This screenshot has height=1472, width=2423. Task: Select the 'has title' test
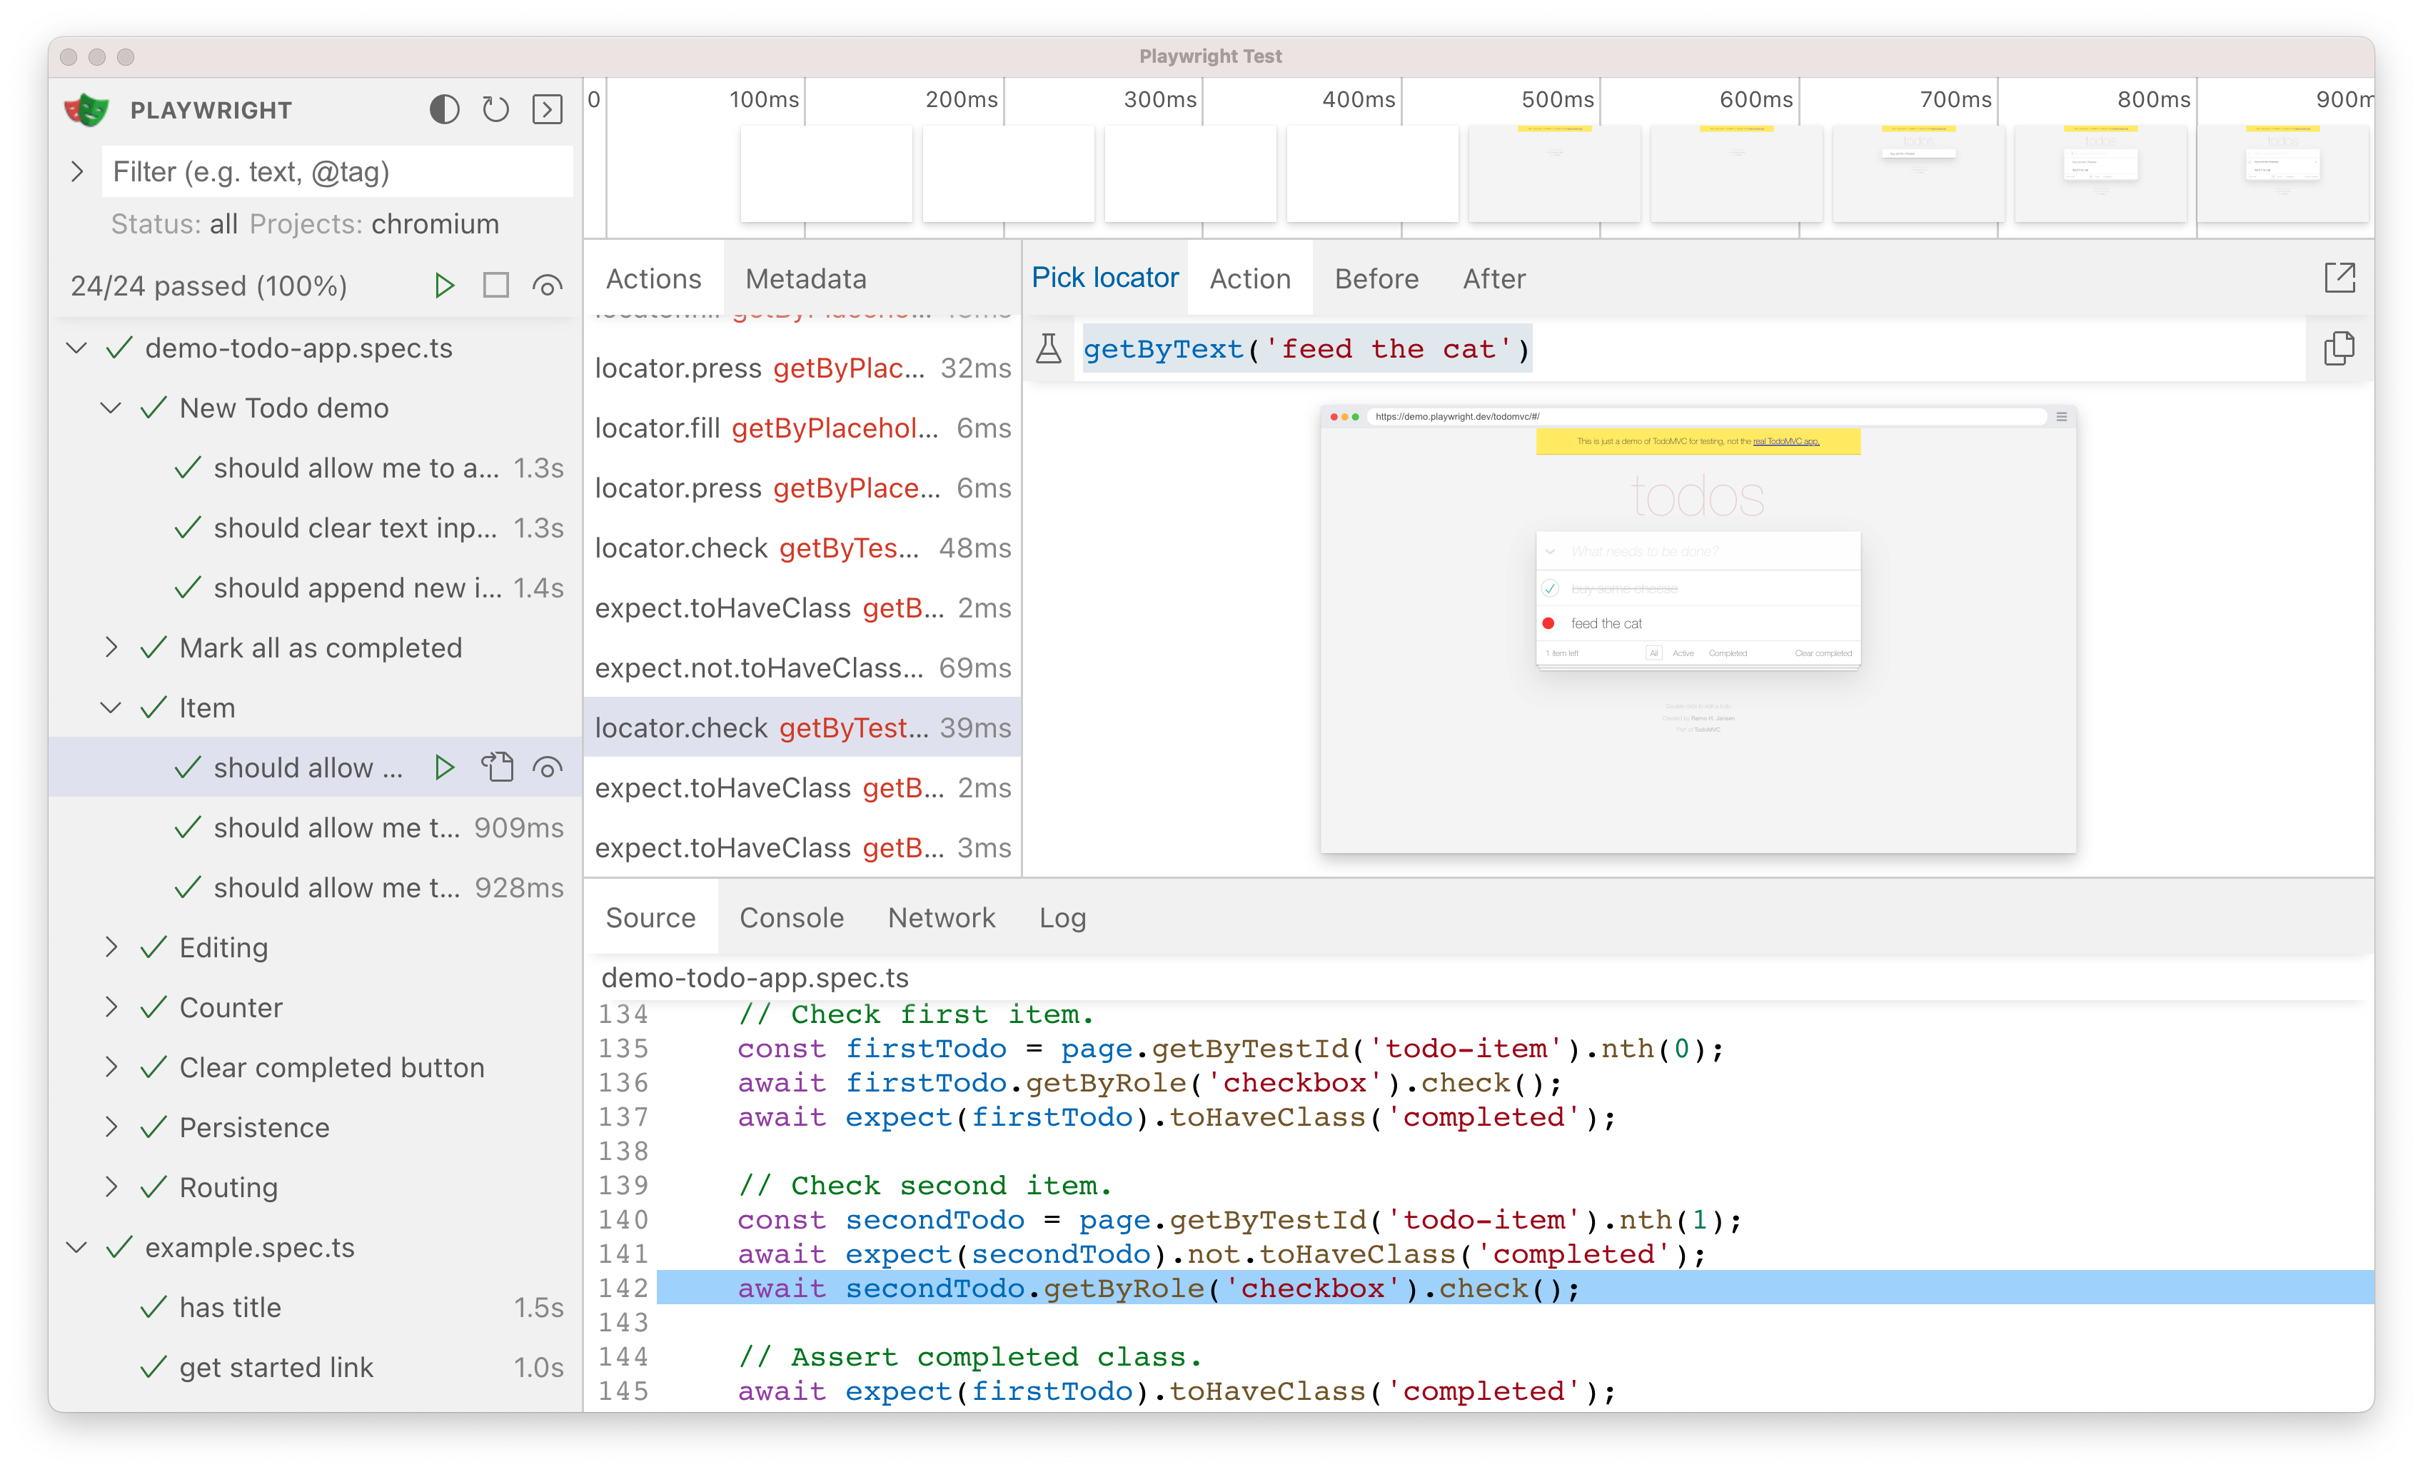coord(315,1307)
